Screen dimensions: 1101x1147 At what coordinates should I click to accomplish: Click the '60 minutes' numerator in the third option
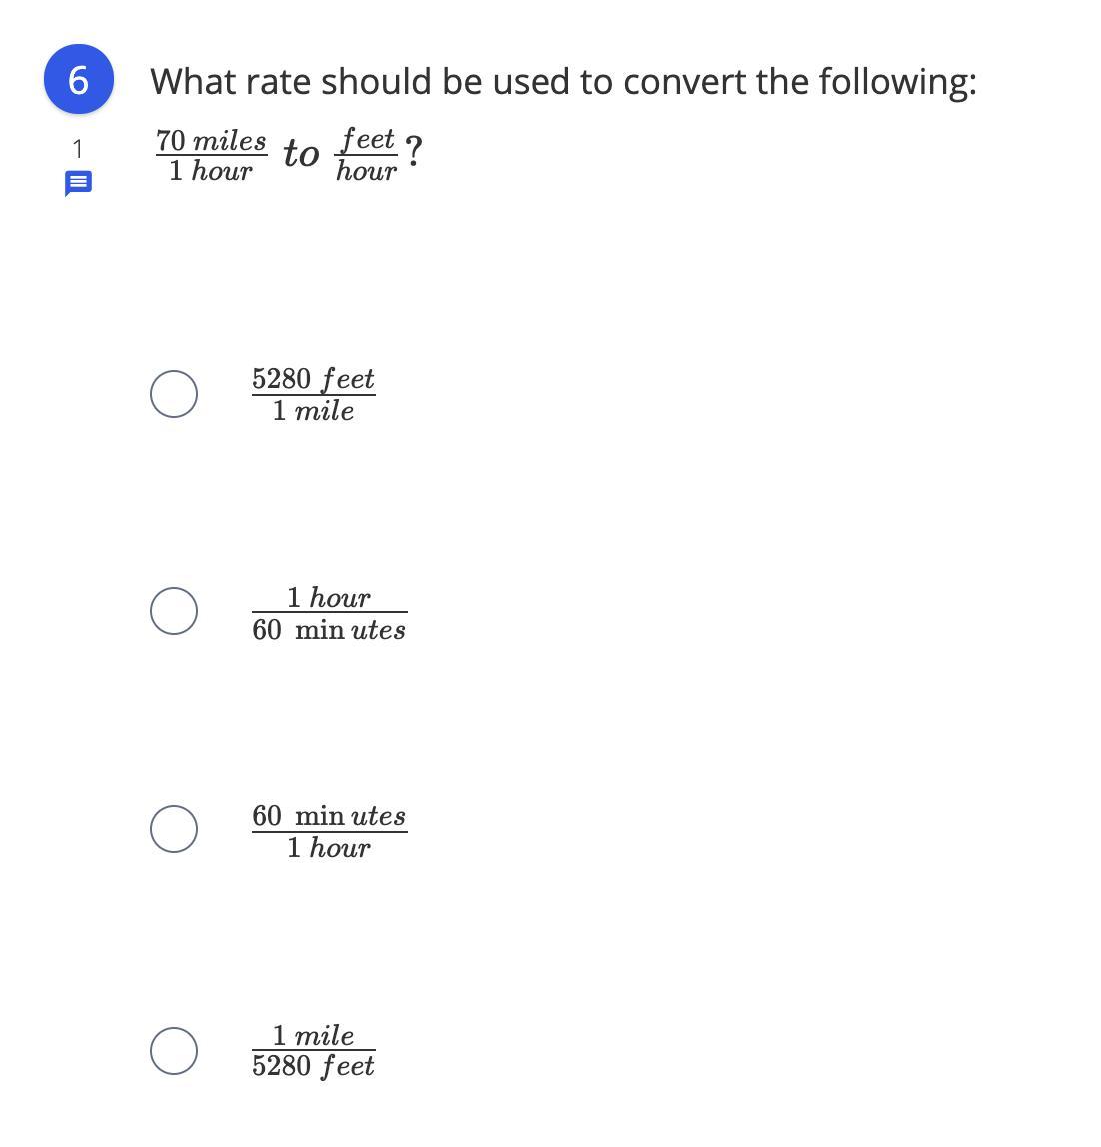click(329, 815)
